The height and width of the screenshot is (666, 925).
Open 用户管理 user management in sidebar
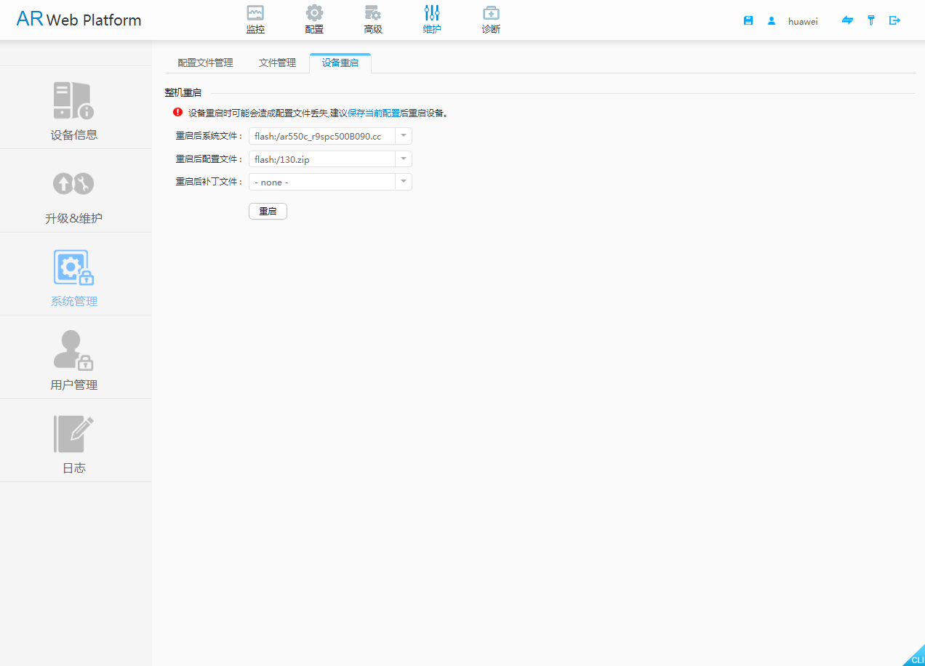[x=74, y=359]
